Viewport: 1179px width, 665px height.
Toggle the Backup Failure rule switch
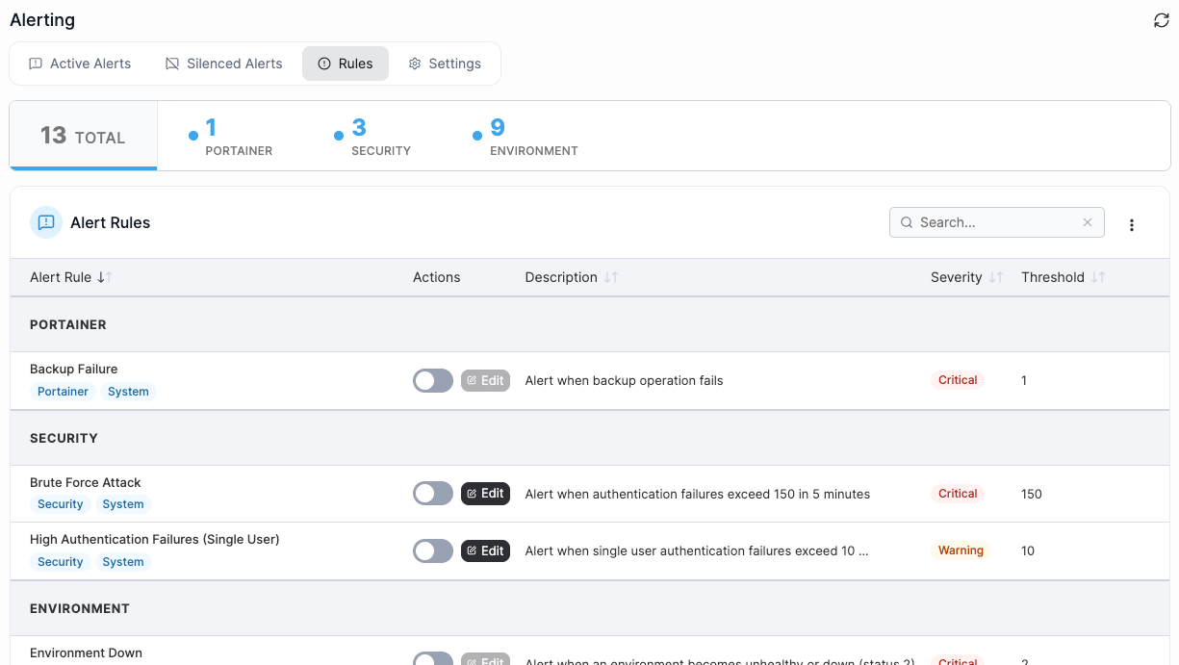(x=433, y=380)
